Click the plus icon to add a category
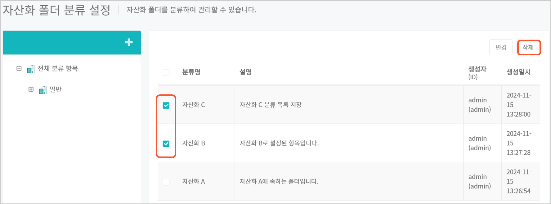 (x=129, y=42)
